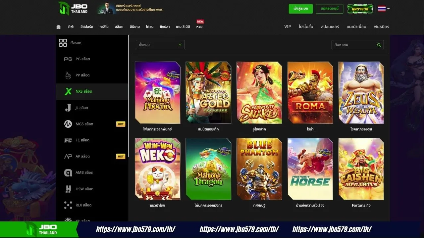Click the RLX slot dots icon

coord(68,205)
